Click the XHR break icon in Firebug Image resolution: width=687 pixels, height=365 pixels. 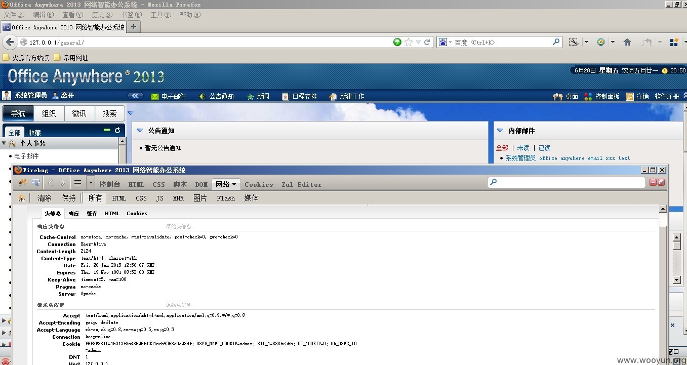point(22,198)
